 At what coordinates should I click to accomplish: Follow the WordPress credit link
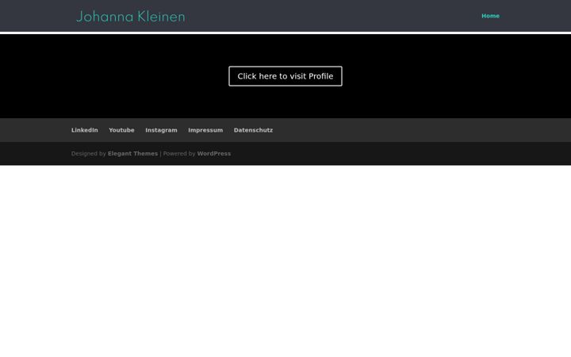tap(214, 154)
